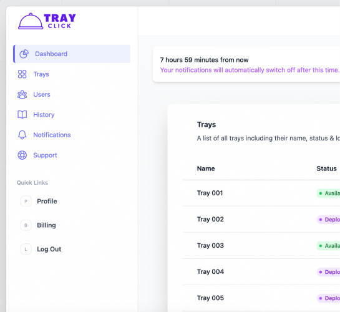Screen dimensions: 340x312
Task: View the History page
Action: coord(44,114)
